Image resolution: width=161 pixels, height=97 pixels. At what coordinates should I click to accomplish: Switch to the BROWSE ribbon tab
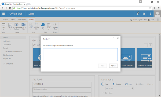click(x=6, y=20)
